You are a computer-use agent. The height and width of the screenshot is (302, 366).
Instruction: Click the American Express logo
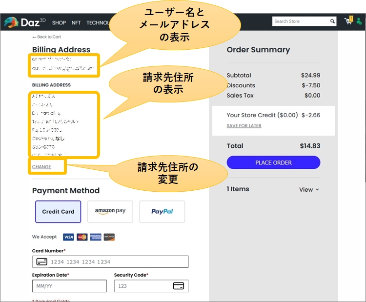coord(96,237)
